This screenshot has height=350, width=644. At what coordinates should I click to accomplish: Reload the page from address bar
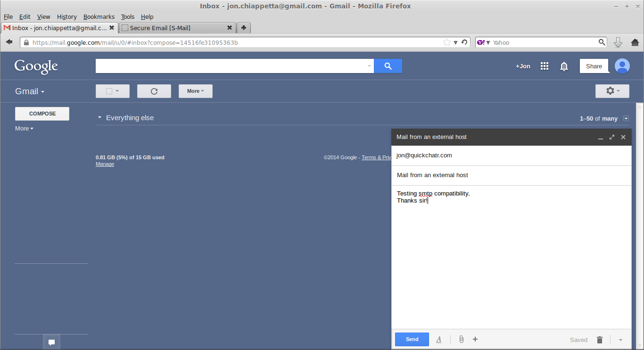(464, 42)
